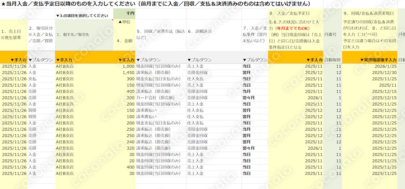Select the ▲単位 label cell
405x189 pixels.
pyautogui.click(x=124, y=22)
